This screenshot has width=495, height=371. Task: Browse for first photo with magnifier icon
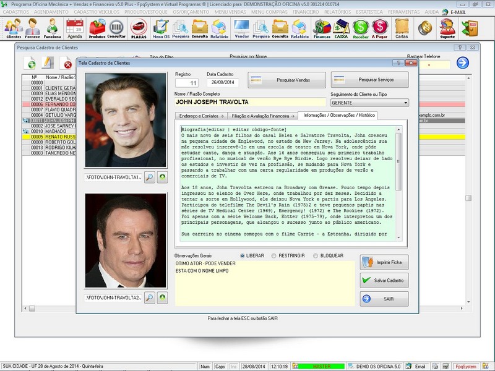tap(149, 177)
